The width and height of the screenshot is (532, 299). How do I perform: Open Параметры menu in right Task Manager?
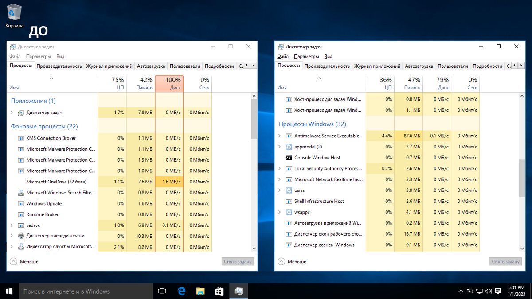(x=306, y=57)
